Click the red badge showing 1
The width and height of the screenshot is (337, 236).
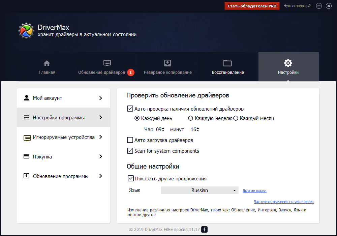click(x=131, y=72)
